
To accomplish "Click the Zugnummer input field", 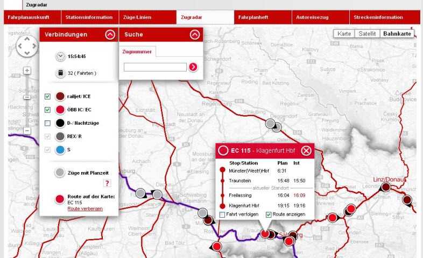I will [155, 67].
